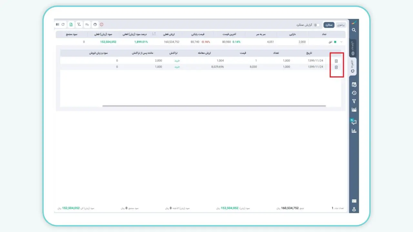
Task: Open the messages chat icon in sidebar
Action: click(354, 122)
